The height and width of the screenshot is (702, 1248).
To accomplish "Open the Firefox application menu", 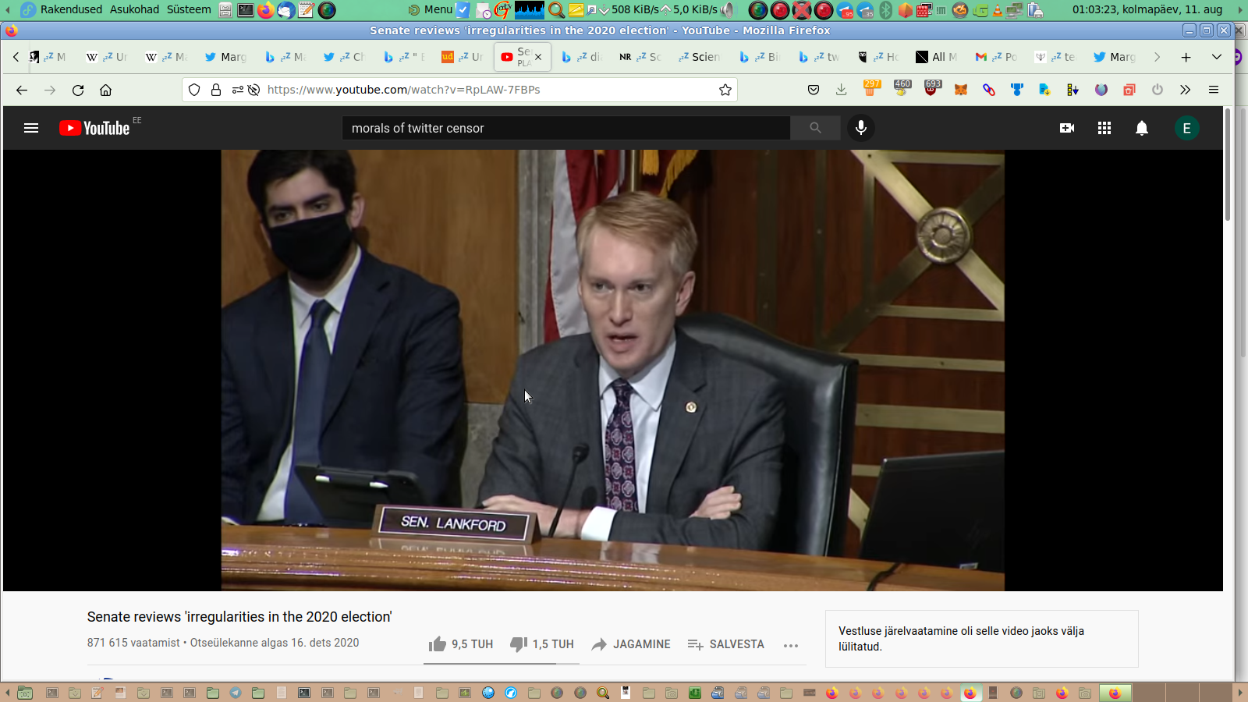I will pos(1214,90).
